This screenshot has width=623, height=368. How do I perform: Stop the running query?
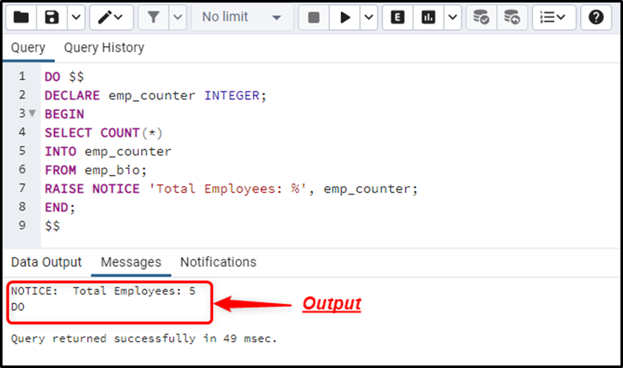click(314, 18)
